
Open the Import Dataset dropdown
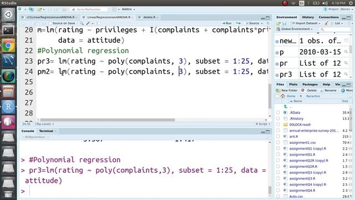[x=306, y=23]
